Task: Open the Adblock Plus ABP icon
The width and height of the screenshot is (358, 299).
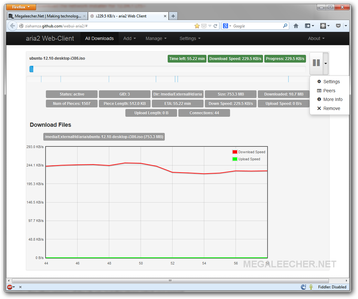Action: [10, 287]
